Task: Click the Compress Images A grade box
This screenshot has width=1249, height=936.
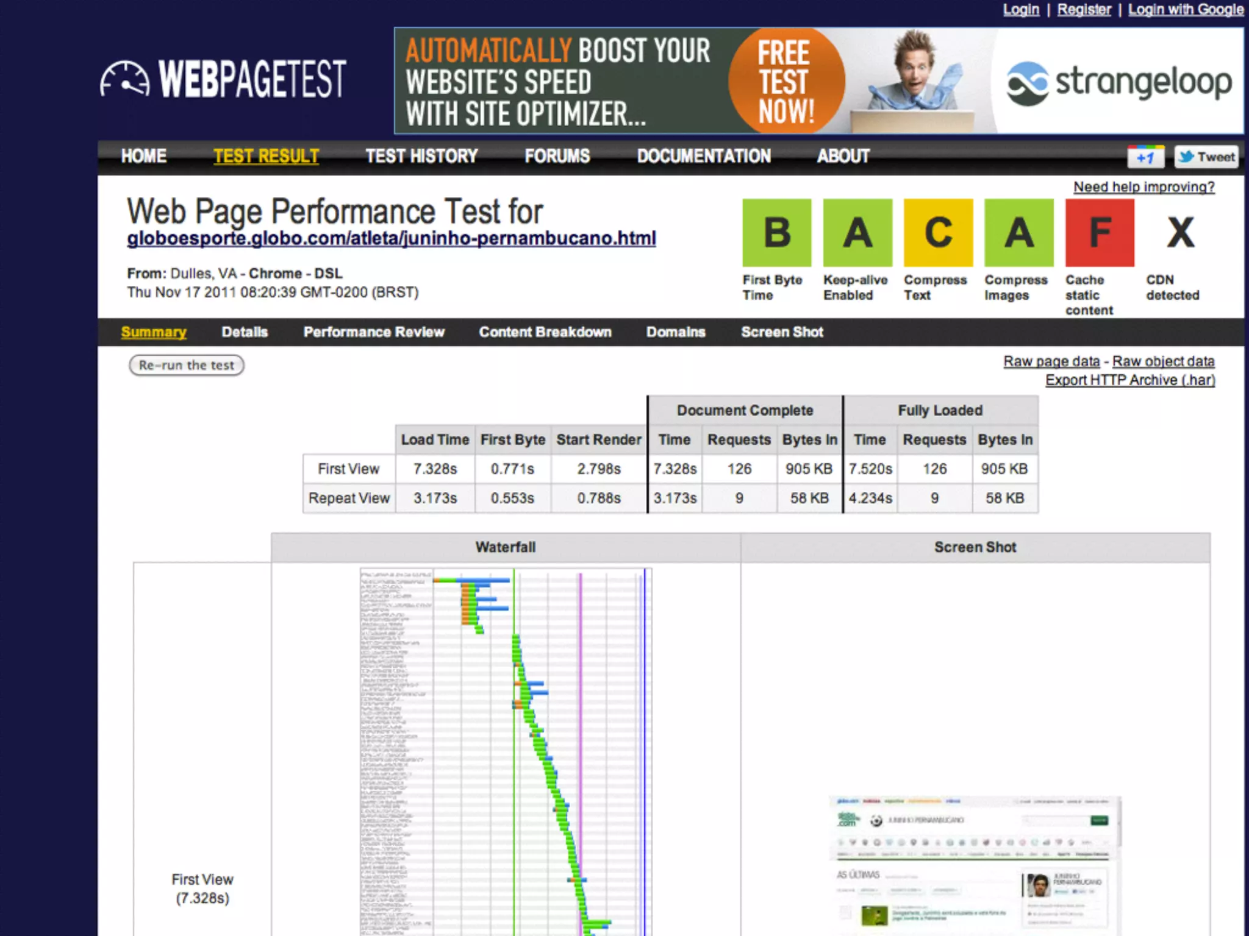Action: (x=1018, y=233)
